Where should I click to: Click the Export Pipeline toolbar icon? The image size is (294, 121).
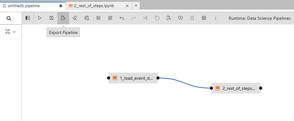coord(63,18)
